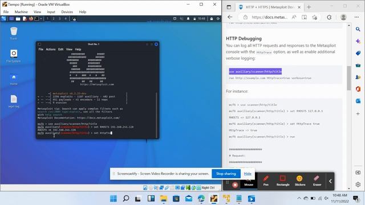This screenshot has height=205, width=365.
Task: Select the Pen annotation tool
Action: point(266,181)
